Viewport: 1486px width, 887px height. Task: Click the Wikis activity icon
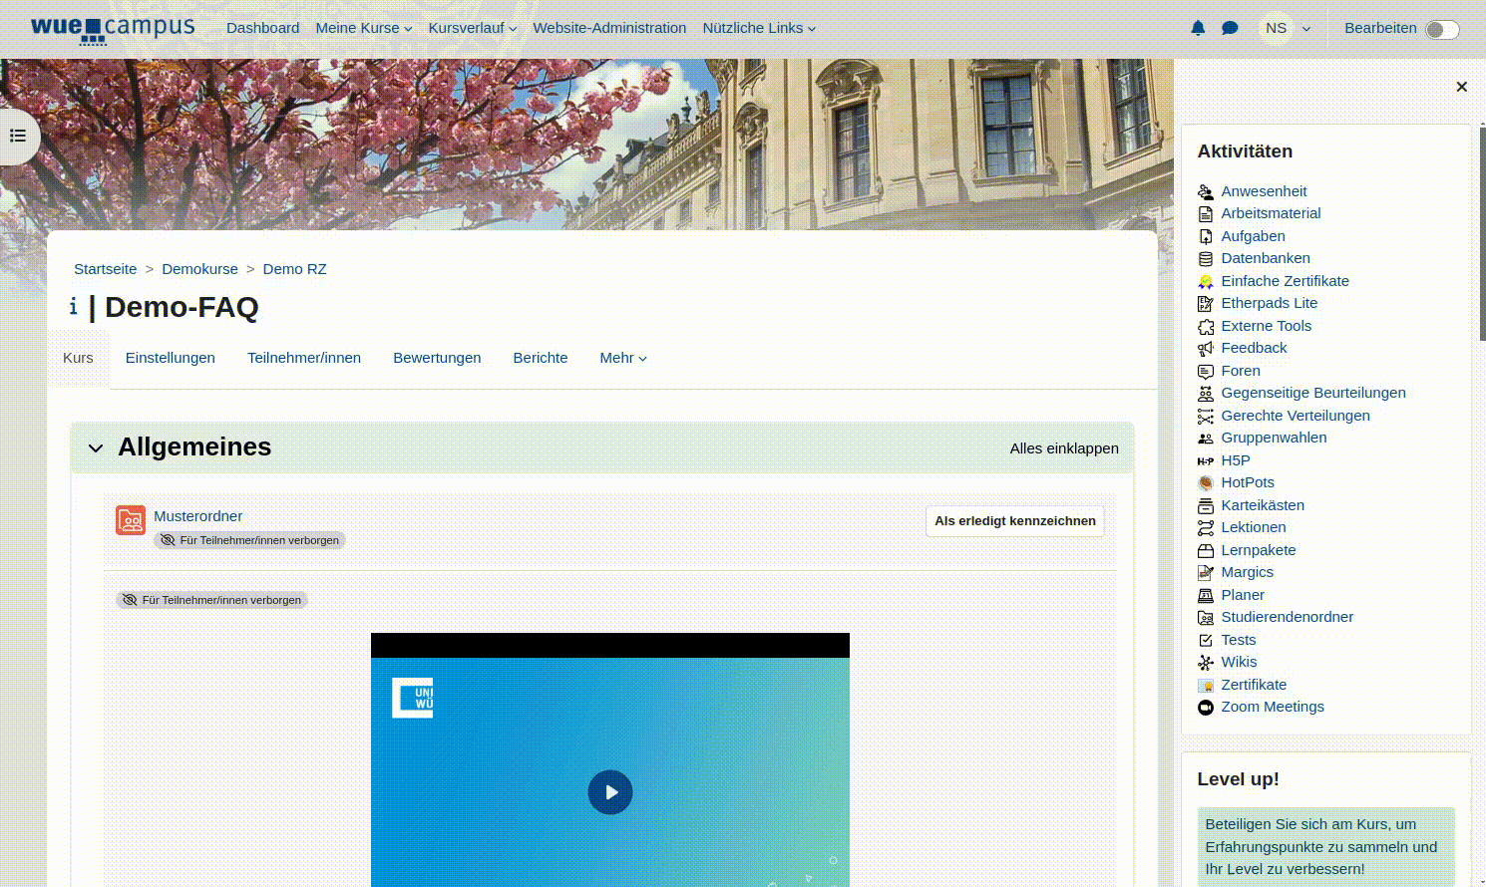(1206, 663)
